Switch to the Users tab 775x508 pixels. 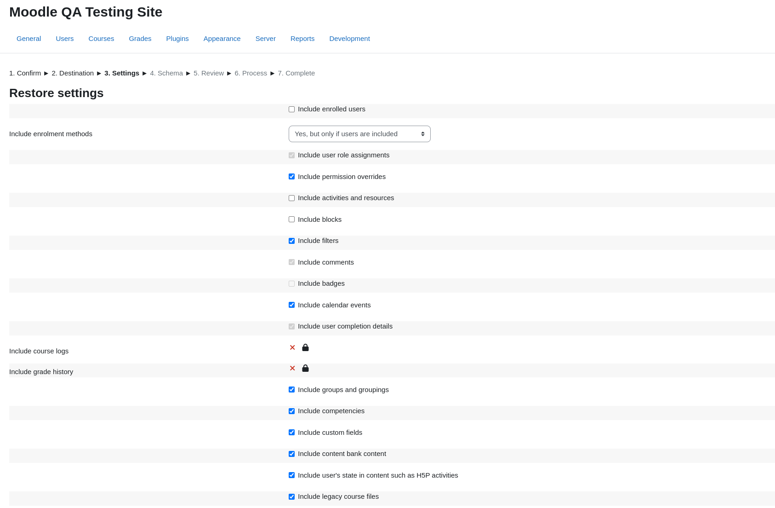pyautogui.click(x=65, y=39)
